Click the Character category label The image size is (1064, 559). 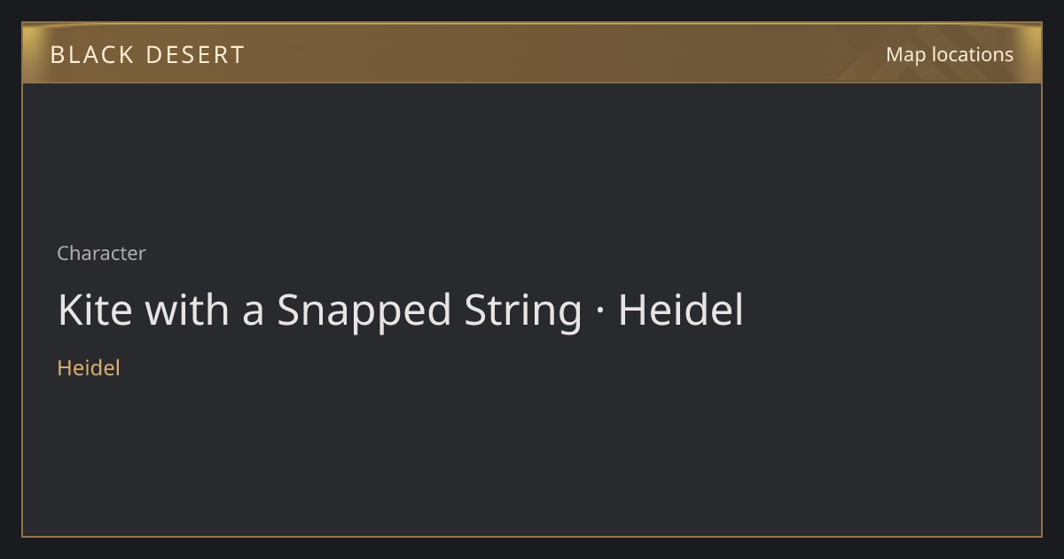tap(101, 253)
